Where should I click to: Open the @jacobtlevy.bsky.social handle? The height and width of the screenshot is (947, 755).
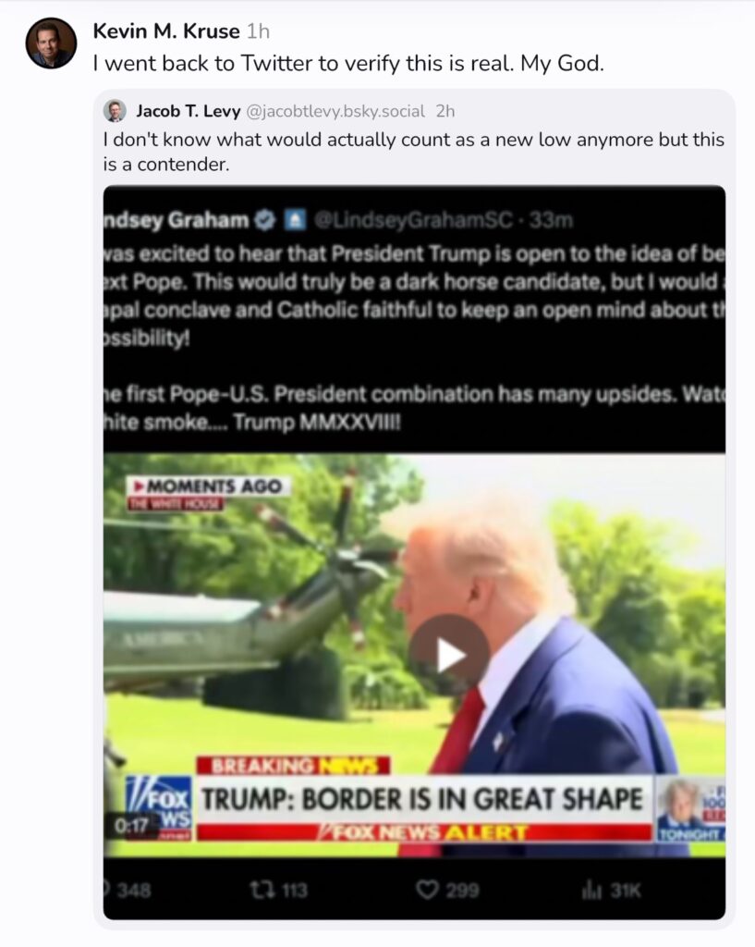pyautogui.click(x=335, y=111)
